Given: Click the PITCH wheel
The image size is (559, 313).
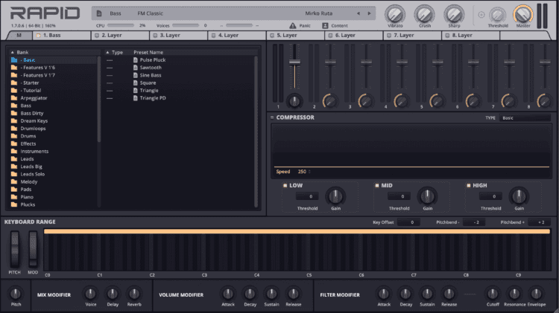Looking at the screenshot, I should 15,249.
